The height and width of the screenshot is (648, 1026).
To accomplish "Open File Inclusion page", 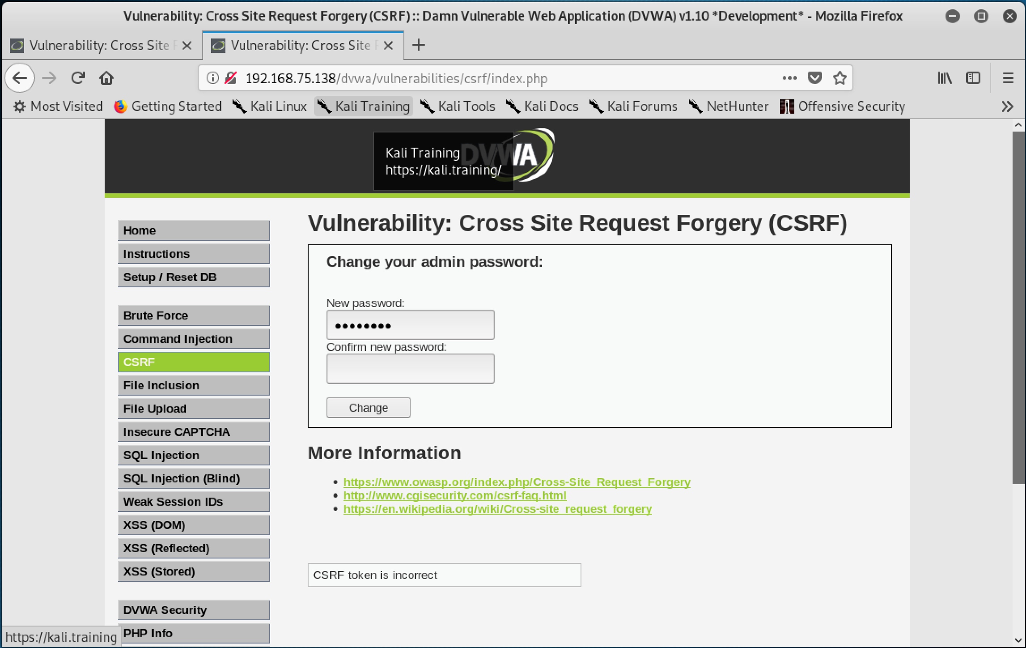I will point(194,385).
